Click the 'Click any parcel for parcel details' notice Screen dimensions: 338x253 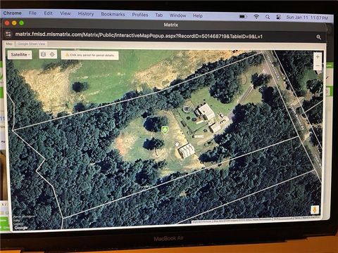[90, 55]
